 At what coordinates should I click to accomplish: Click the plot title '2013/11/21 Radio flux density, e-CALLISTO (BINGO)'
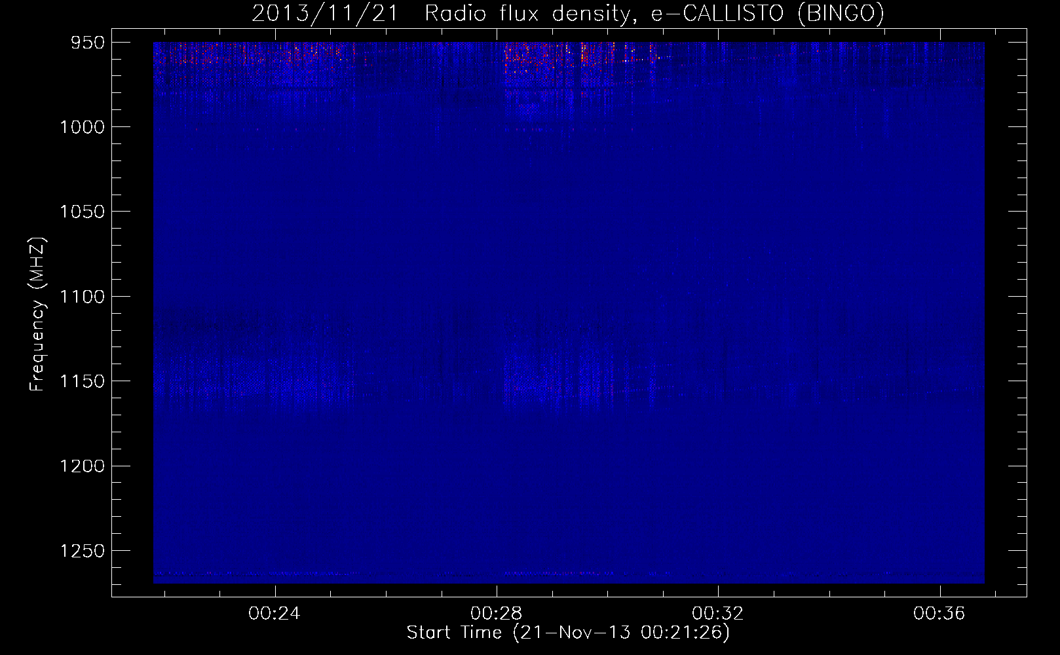[x=568, y=13]
